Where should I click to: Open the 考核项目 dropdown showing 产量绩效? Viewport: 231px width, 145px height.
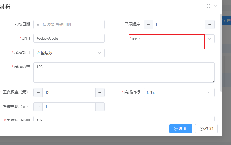point(69,53)
